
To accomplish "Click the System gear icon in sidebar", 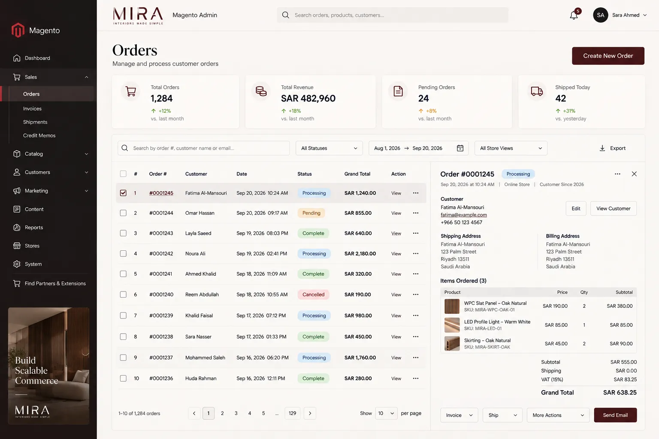I will click(17, 264).
